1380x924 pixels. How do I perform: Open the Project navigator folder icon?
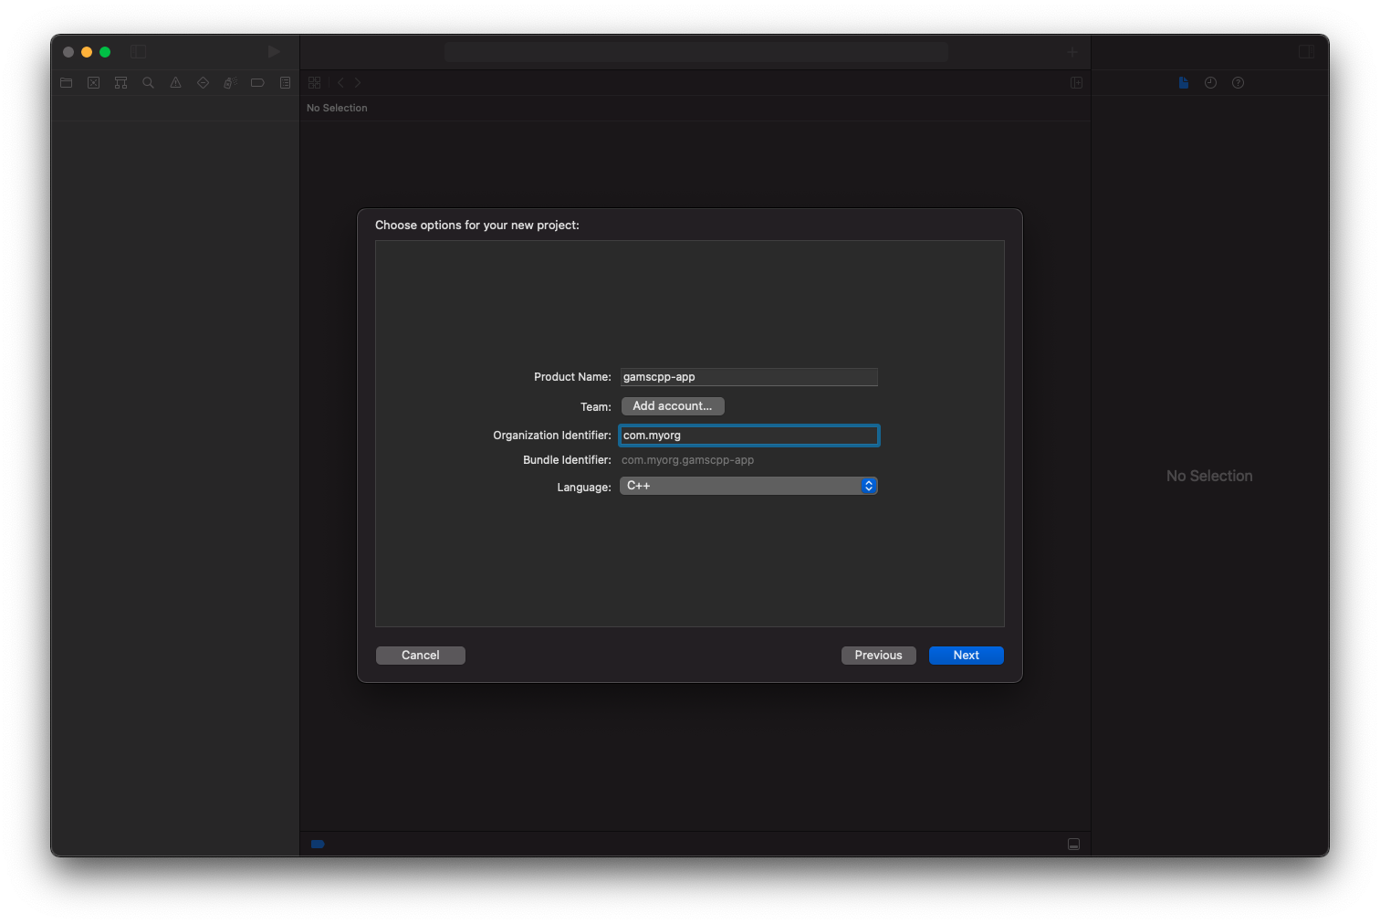[66, 83]
